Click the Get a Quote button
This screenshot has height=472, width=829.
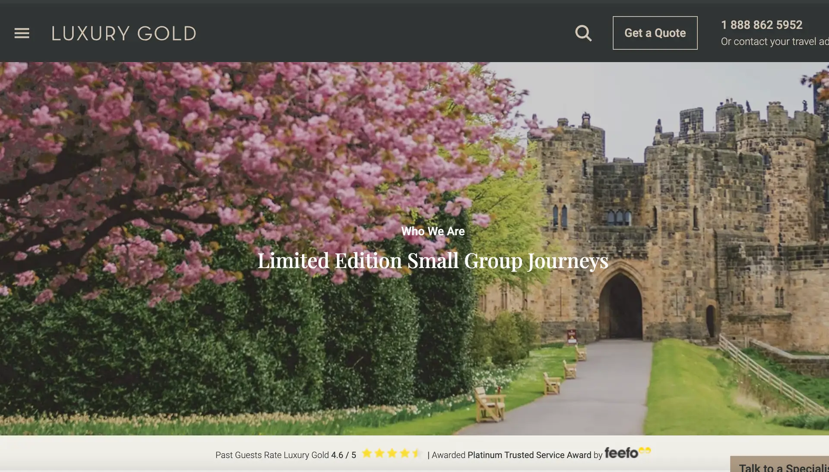click(x=655, y=33)
